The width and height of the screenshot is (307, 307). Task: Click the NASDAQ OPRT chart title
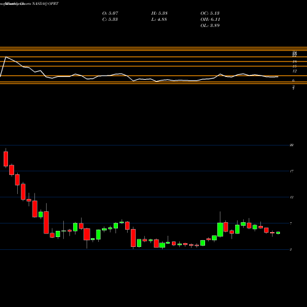pyautogui.click(x=45, y=4)
